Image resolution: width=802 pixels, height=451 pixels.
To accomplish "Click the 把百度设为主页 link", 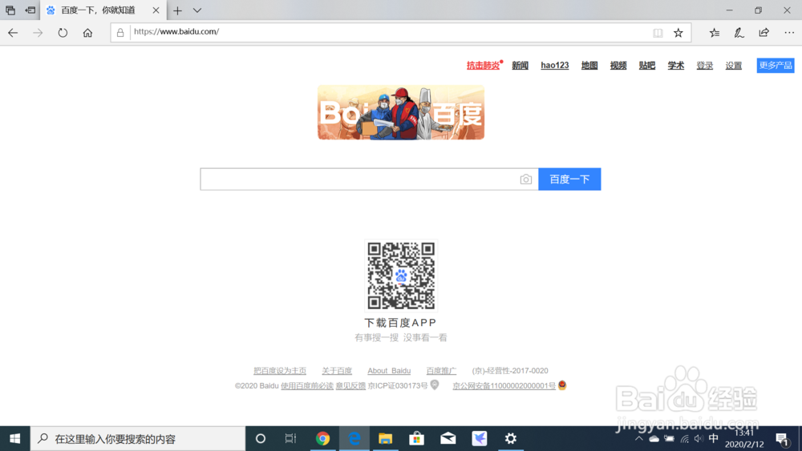I will 280,371.
